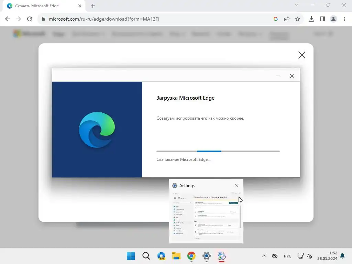
Task: Click the Edge logo in the installer
Action: (97, 130)
